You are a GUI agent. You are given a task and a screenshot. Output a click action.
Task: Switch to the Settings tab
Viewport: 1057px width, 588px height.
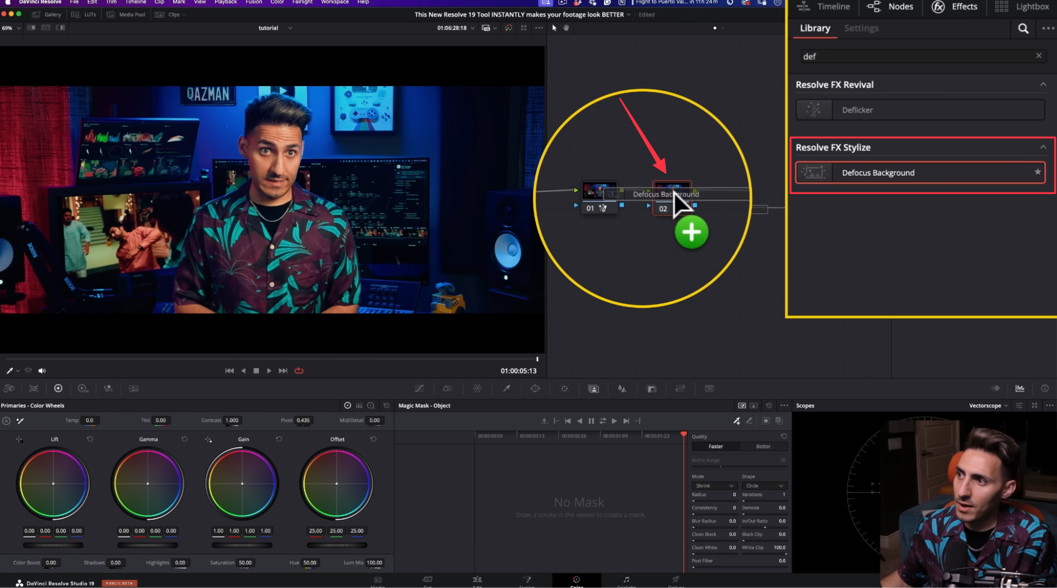[861, 29]
